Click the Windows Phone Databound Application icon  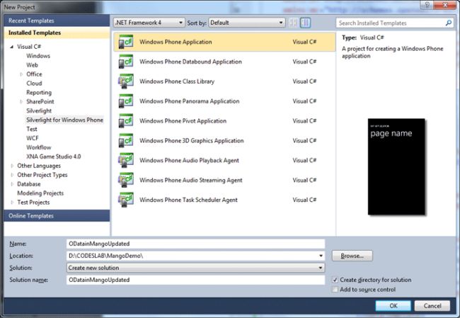click(x=126, y=62)
